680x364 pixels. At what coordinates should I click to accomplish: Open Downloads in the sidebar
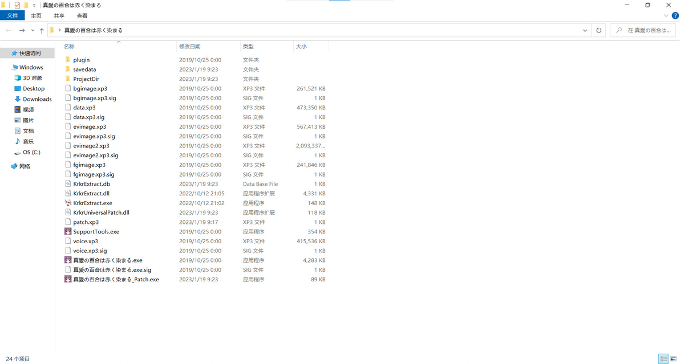[x=33, y=99]
